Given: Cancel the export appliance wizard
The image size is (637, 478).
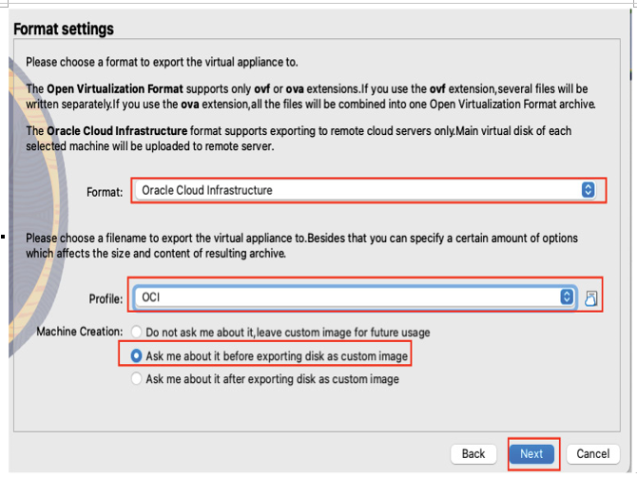Looking at the screenshot, I should [592, 453].
